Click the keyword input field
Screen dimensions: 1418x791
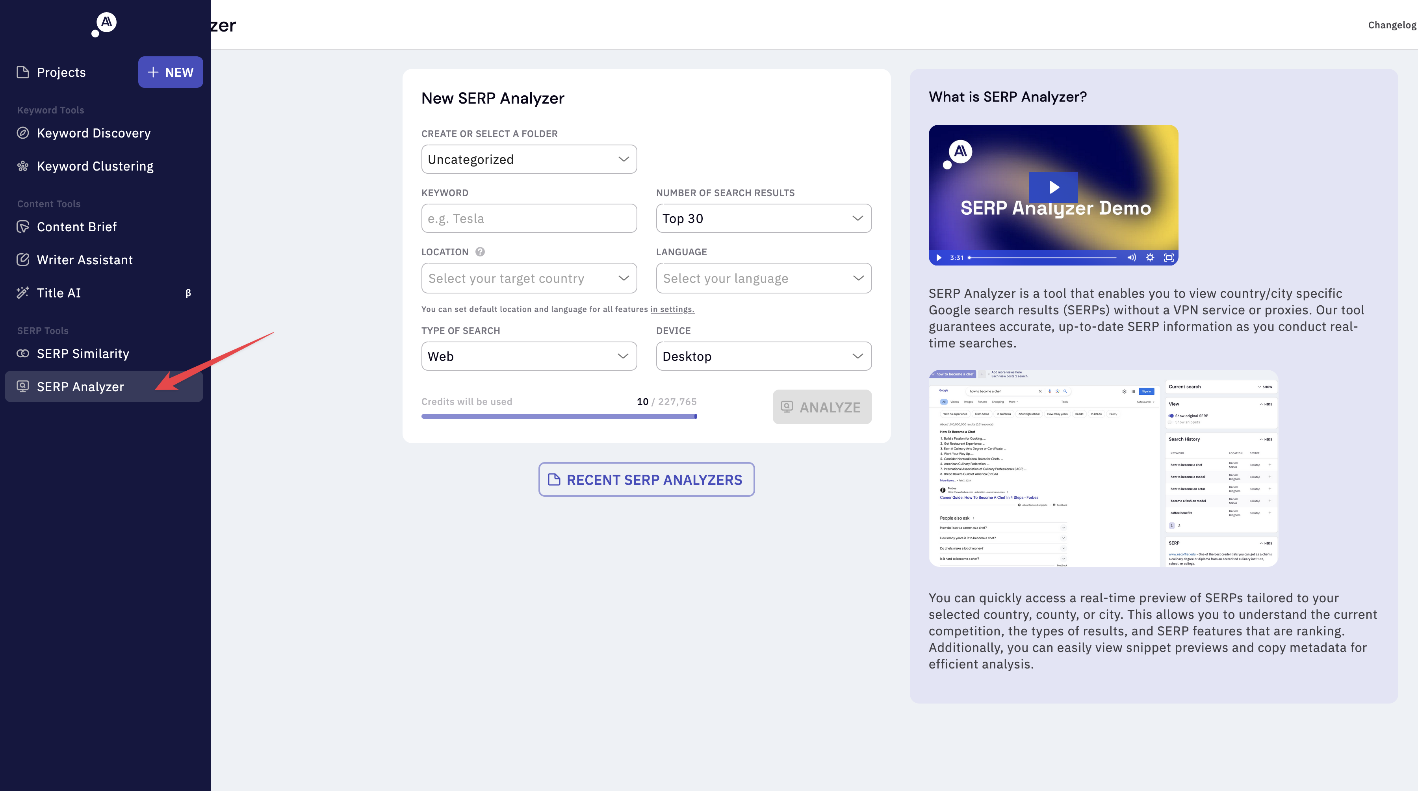point(529,219)
